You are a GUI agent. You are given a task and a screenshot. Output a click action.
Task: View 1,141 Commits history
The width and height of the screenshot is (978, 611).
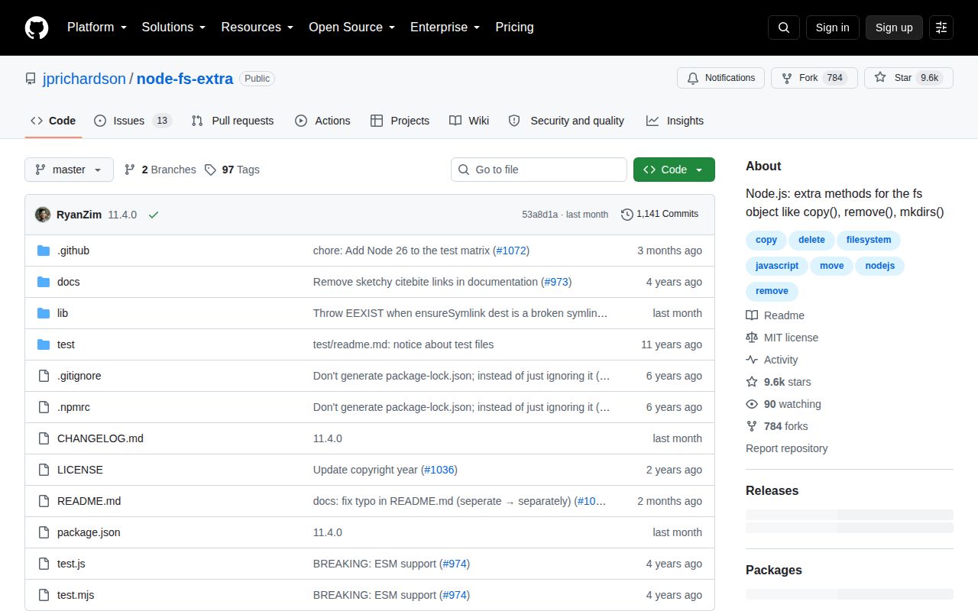[659, 215]
